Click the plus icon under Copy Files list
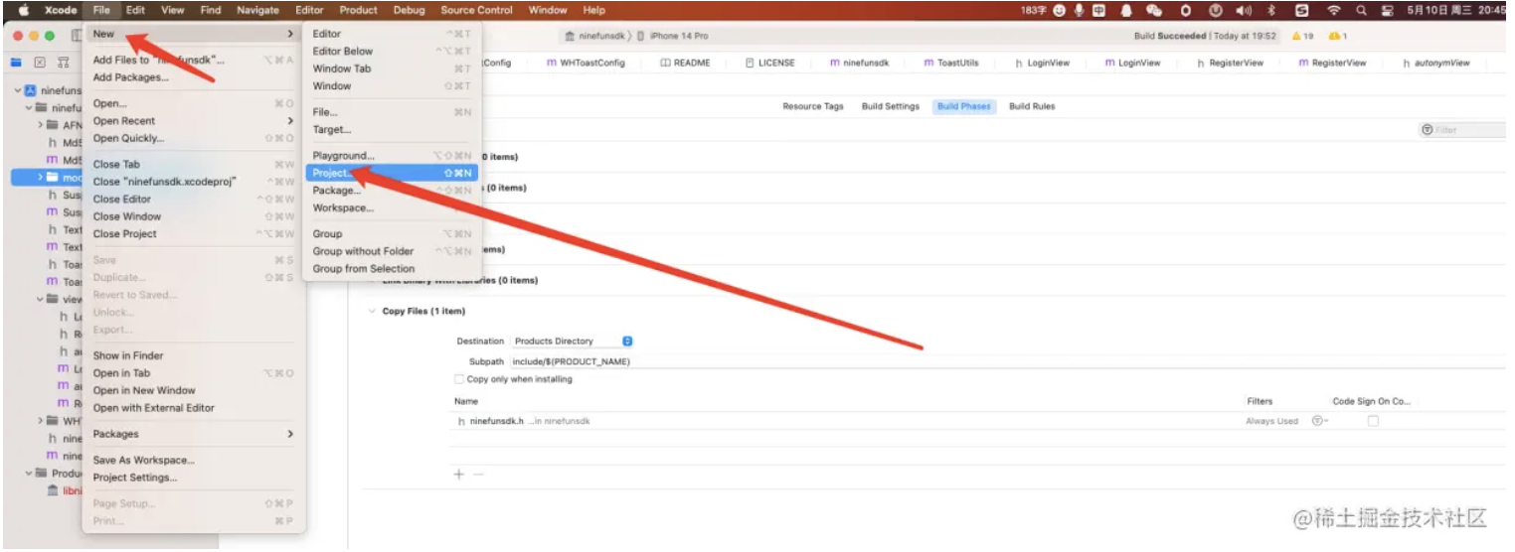 pyautogui.click(x=459, y=475)
